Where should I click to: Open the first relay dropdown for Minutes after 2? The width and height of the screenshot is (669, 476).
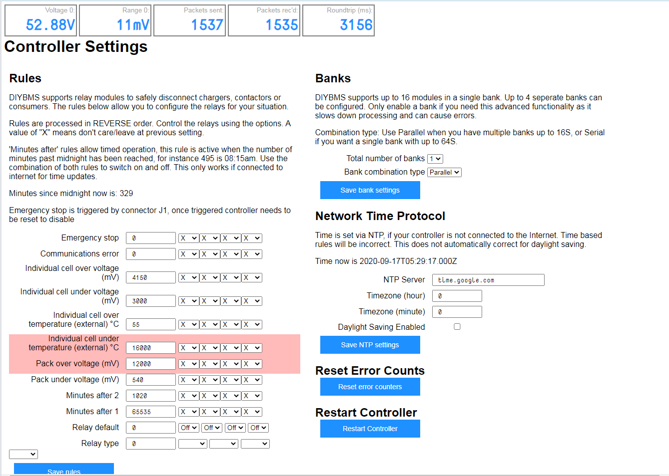click(x=189, y=396)
